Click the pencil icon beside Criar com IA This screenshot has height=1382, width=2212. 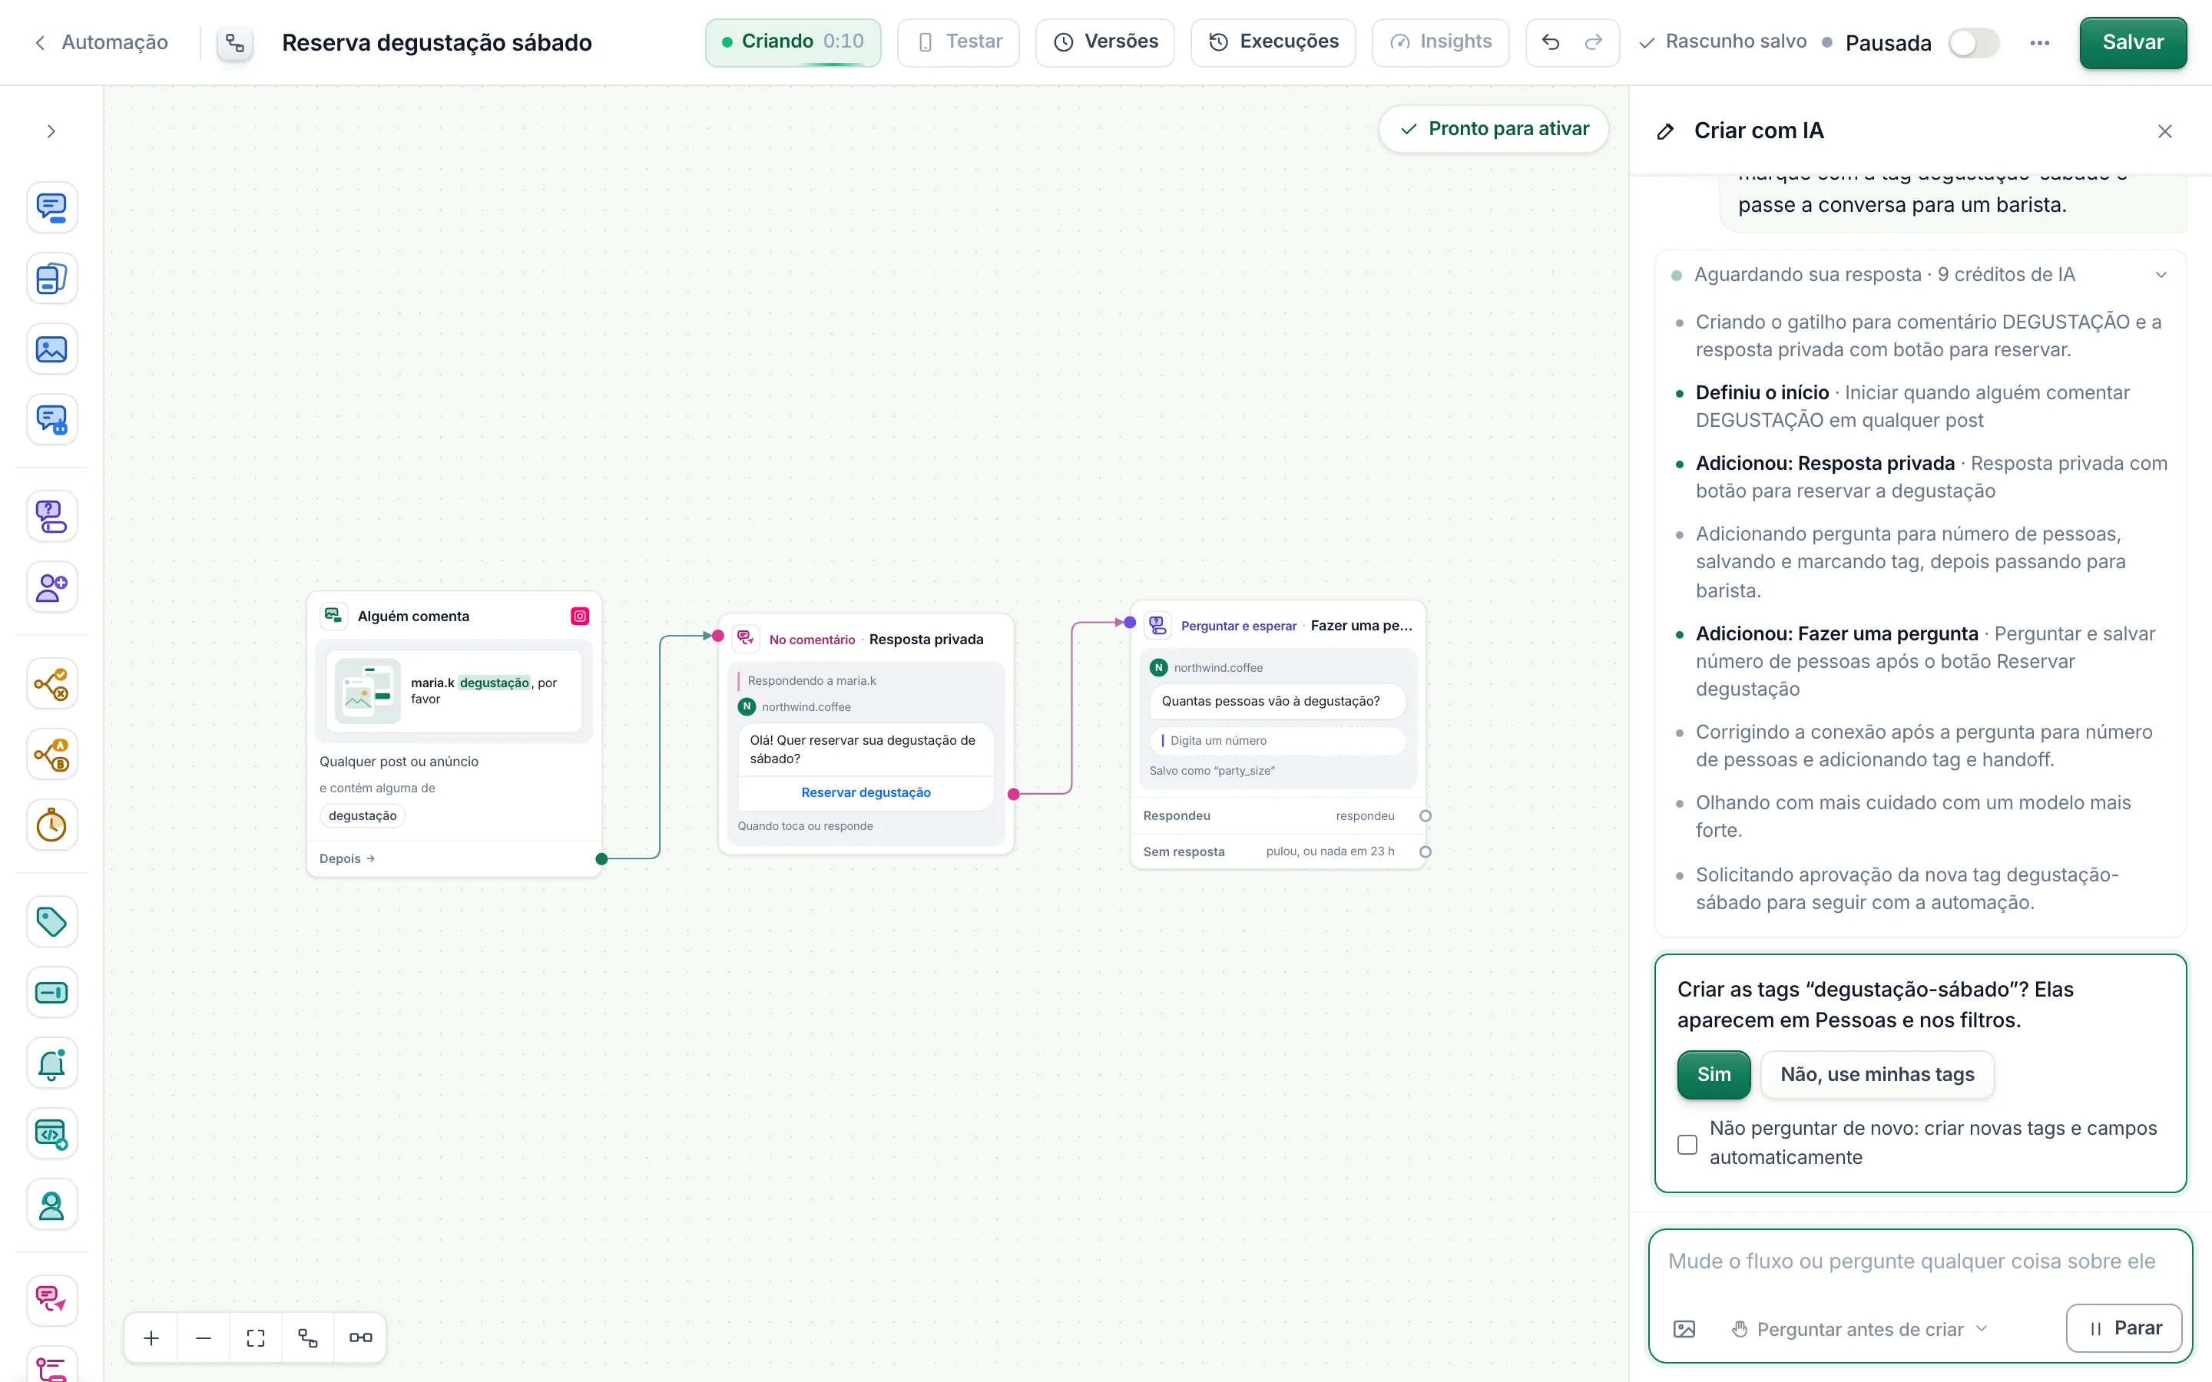click(1665, 131)
